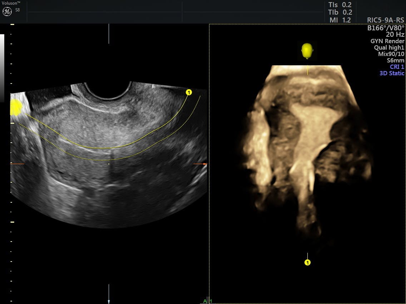Click the Mix90/10 setting text
The width and height of the screenshot is (406, 304).
click(x=391, y=54)
